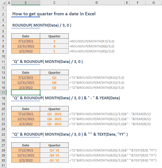
Task: Click 'Quarter' header cell in row 27
Action: [x=54, y=145]
